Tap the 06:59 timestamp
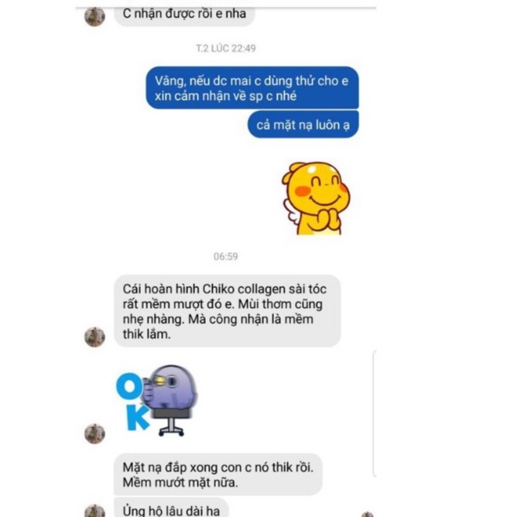Viewport: 517px width, 517px height. click(226, 256)
